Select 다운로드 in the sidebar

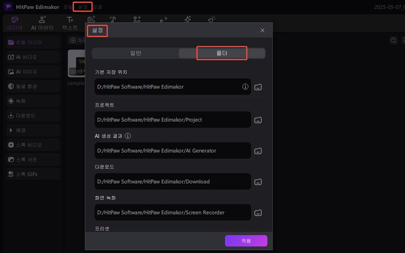[33, 116]
